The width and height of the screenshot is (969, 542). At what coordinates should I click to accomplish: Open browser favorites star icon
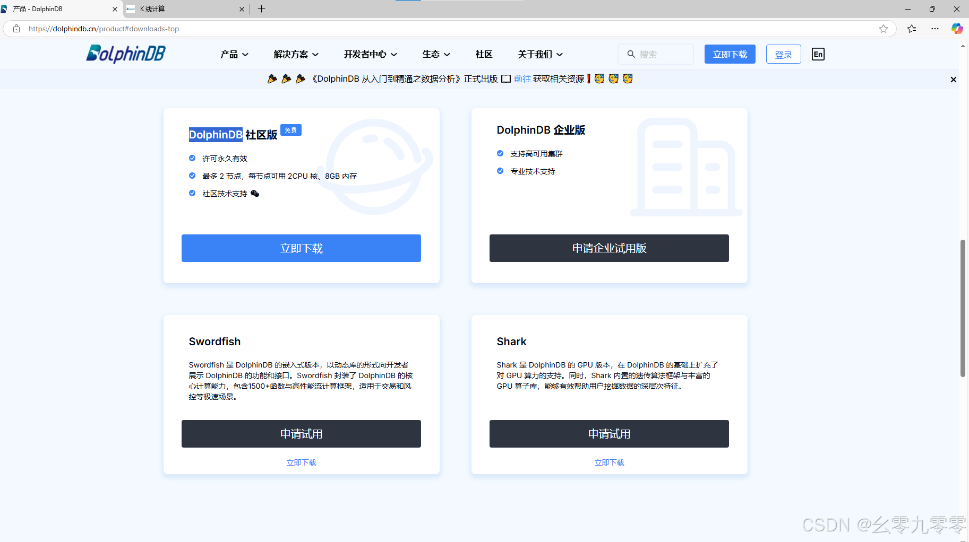coord(884,29)
